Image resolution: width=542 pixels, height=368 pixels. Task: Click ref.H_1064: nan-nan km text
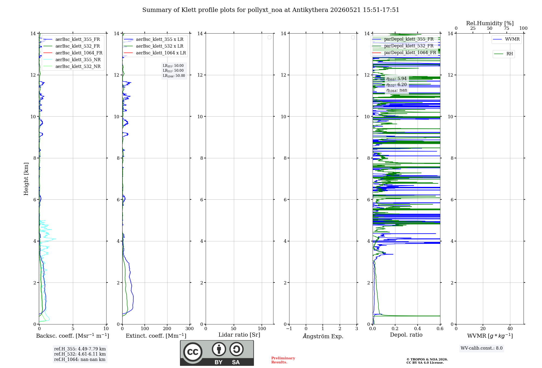[x=80, y=360]
